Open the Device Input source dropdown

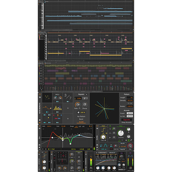point(102,153)
